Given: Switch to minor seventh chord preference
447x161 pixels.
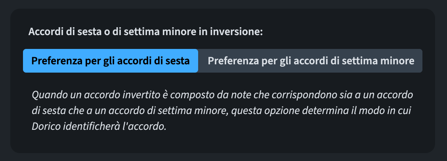Looking at the screenshot, I should click(x=311, y=61).
